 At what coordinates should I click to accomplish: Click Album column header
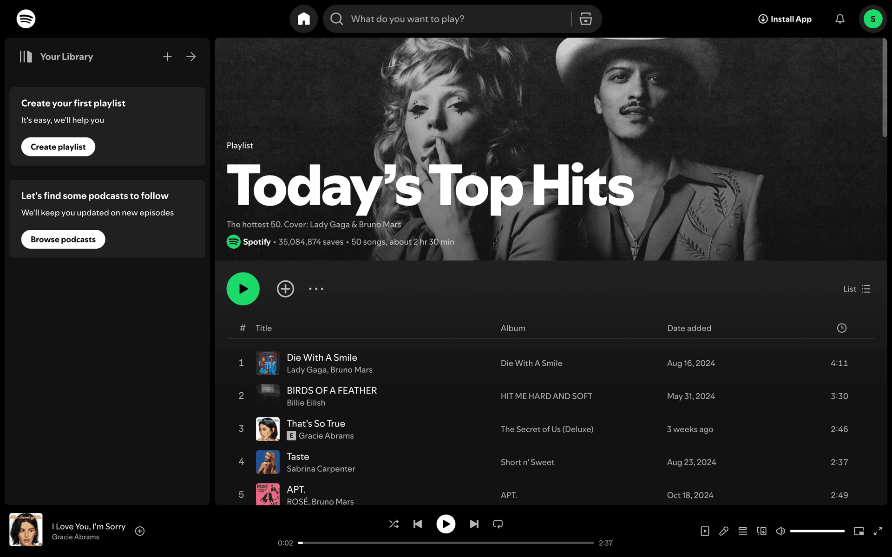click(x=513, y=328)
